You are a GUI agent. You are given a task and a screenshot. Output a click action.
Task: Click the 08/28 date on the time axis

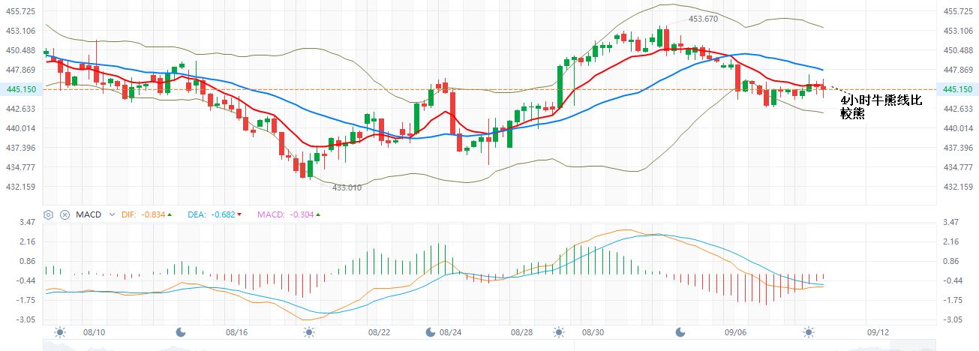click(x=521, y=331)
